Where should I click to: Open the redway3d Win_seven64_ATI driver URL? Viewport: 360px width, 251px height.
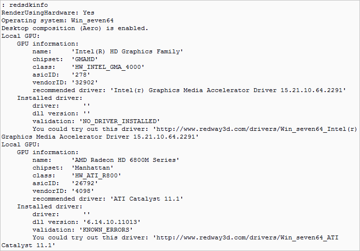(246, 237)
